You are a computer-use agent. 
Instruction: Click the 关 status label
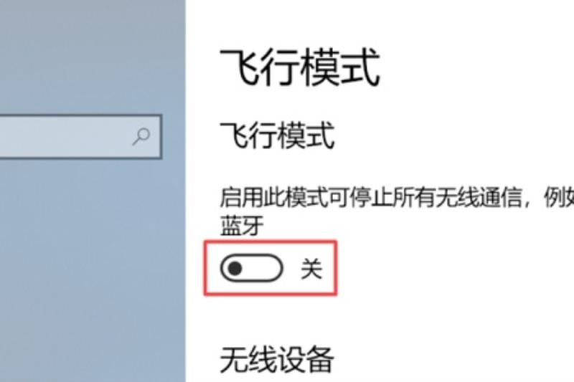pyautogui.click(x=311, y=269)
